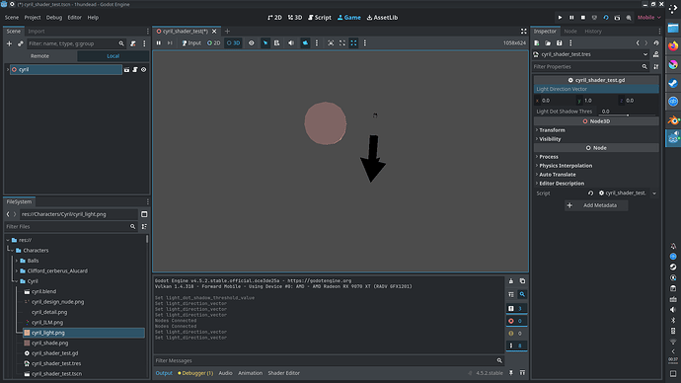This screenshot has height=383, width=681.
Task: Click the Add Metadata button
Action: (596, 205)
